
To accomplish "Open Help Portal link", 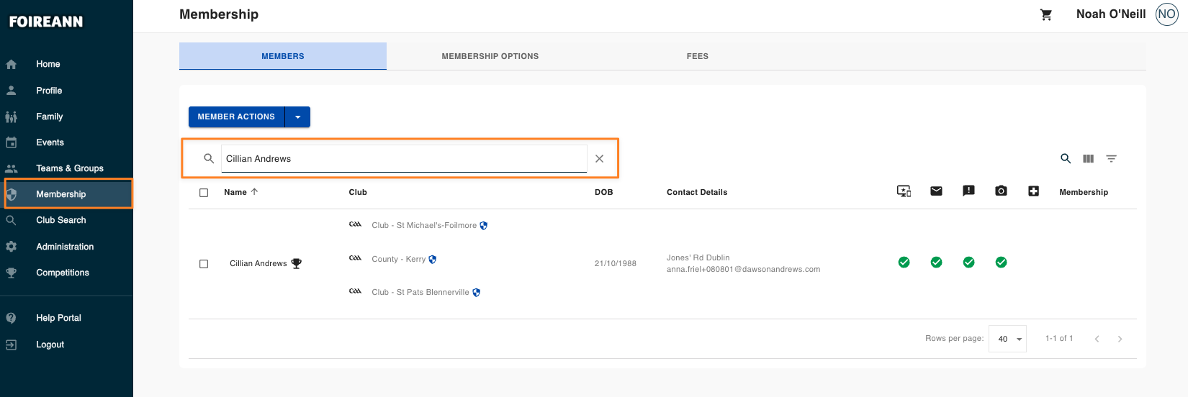I will coord(59,318).
